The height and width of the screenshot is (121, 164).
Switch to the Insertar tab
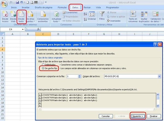pos(26,7)
